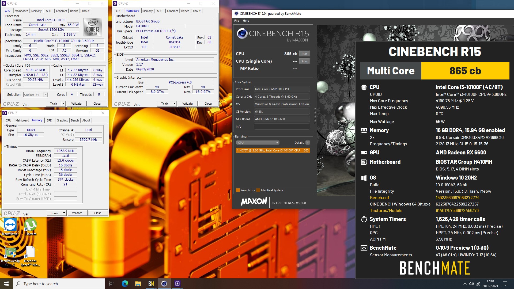Click yellow 865 cb Multi Core score
514x289 pixels.
pos(465,71)
